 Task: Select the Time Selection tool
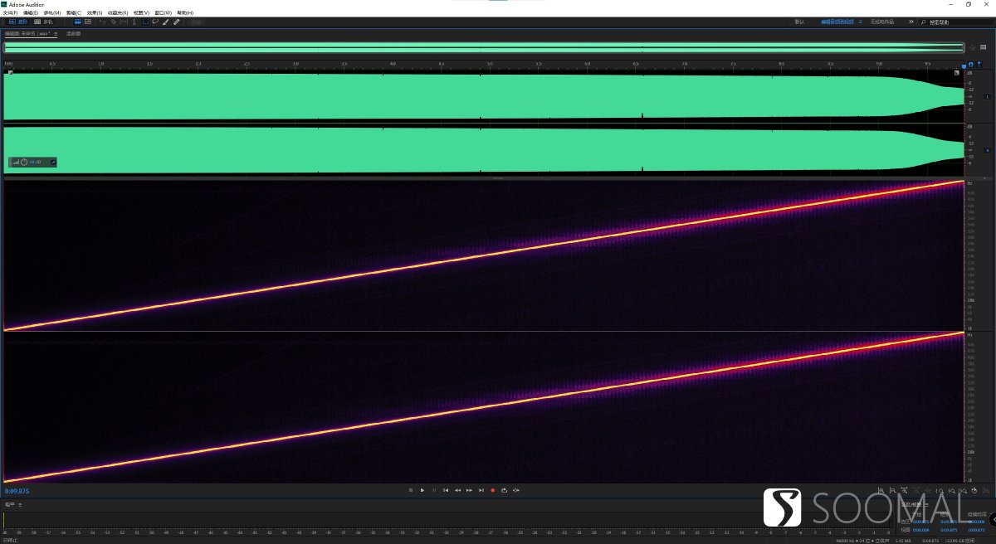click(134, 22)
